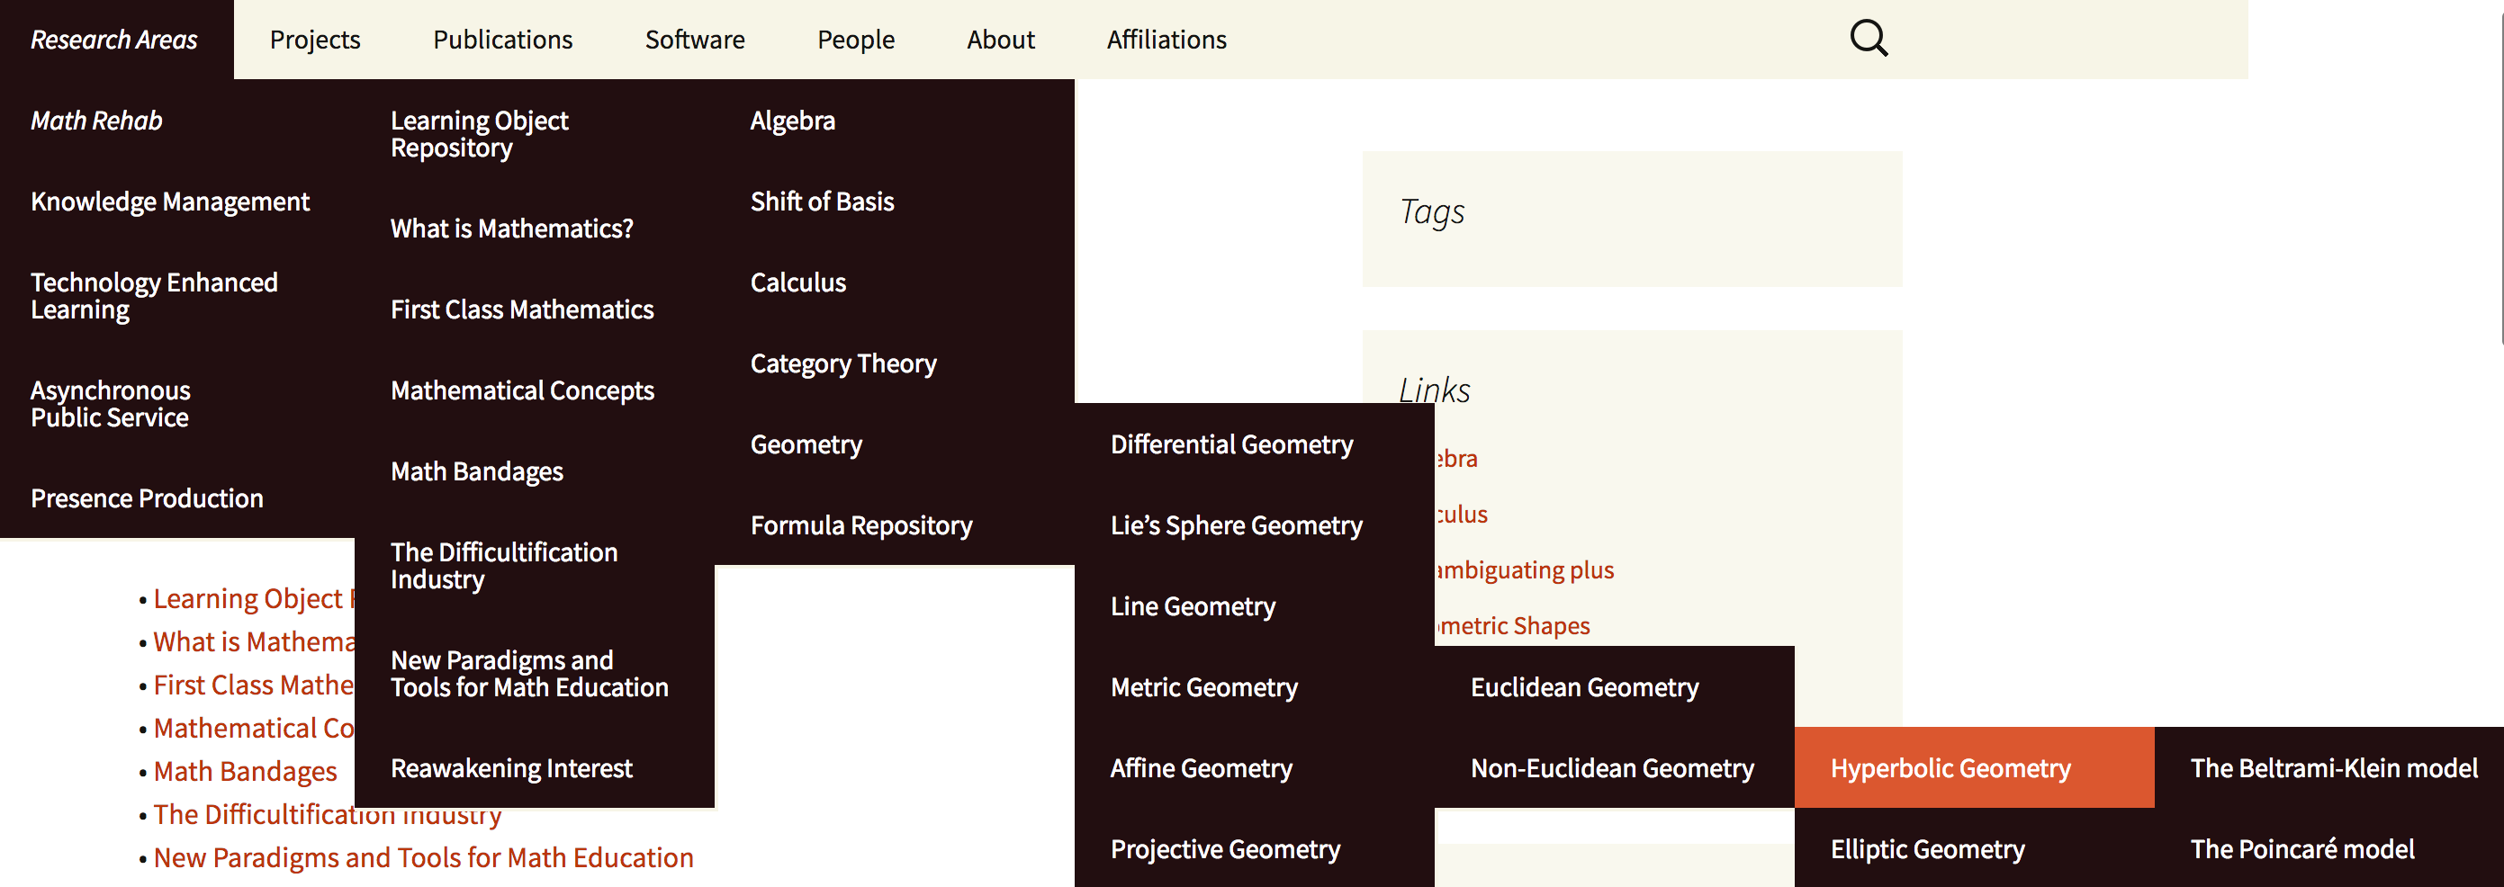Open the Formula Repository entry
Screen dimensions: 2504x887
860,524
